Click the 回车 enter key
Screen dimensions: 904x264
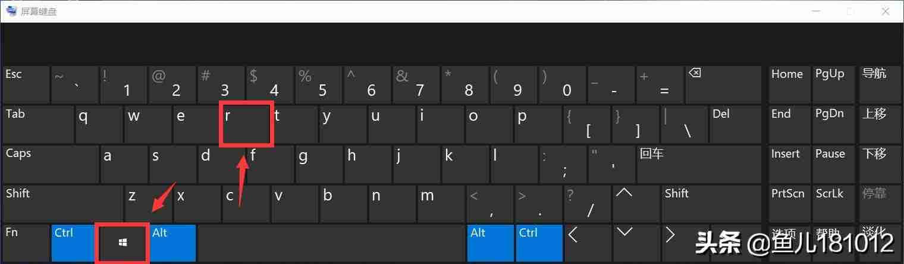(699, 164)
